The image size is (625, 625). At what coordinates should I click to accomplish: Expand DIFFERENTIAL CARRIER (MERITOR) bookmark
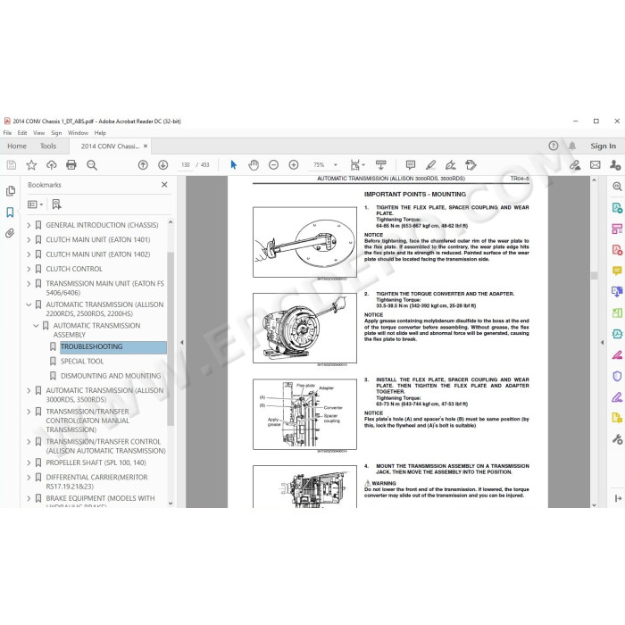point(29,477)
